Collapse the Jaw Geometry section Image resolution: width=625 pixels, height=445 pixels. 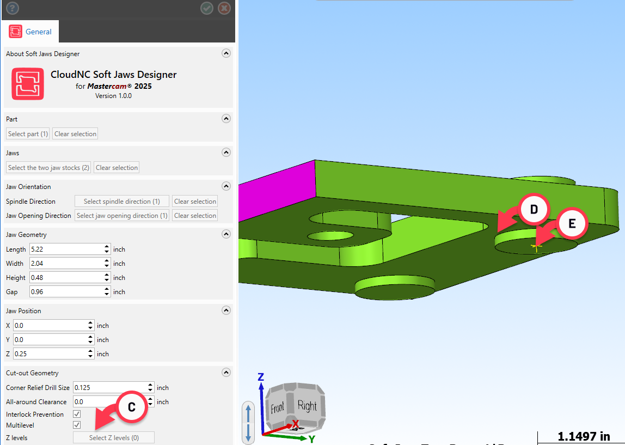pos(226,234)
